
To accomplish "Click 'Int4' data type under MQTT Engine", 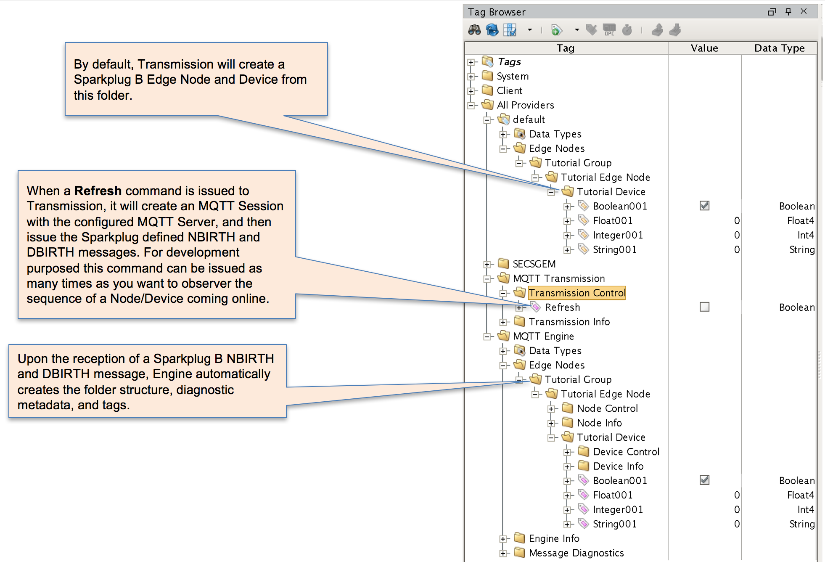I will [806, 510].
